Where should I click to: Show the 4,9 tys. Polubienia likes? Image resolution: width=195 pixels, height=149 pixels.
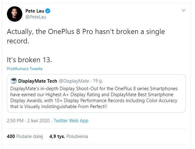[69, 136]
